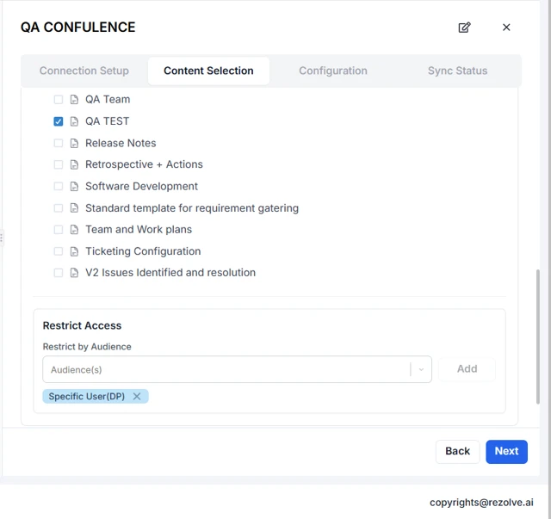The width and height of the screenshot is (551, 519).
Task: Click the Back button
Action: pos(457,451)
